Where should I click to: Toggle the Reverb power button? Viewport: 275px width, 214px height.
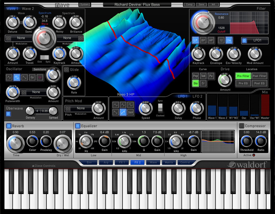(8, 126)
